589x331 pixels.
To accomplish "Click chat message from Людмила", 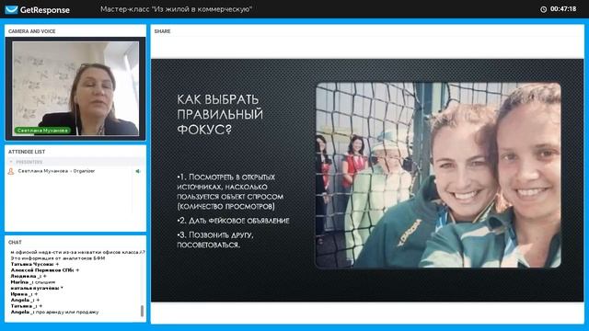I will click(29, 276).
